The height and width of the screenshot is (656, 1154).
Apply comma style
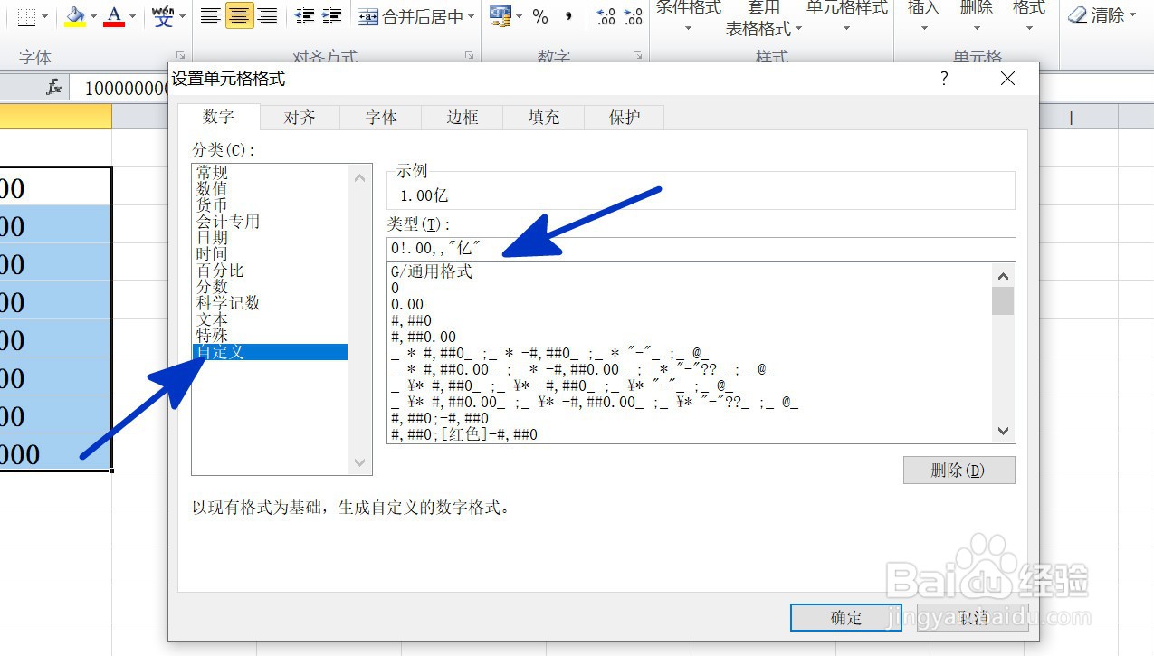[568, 15]
